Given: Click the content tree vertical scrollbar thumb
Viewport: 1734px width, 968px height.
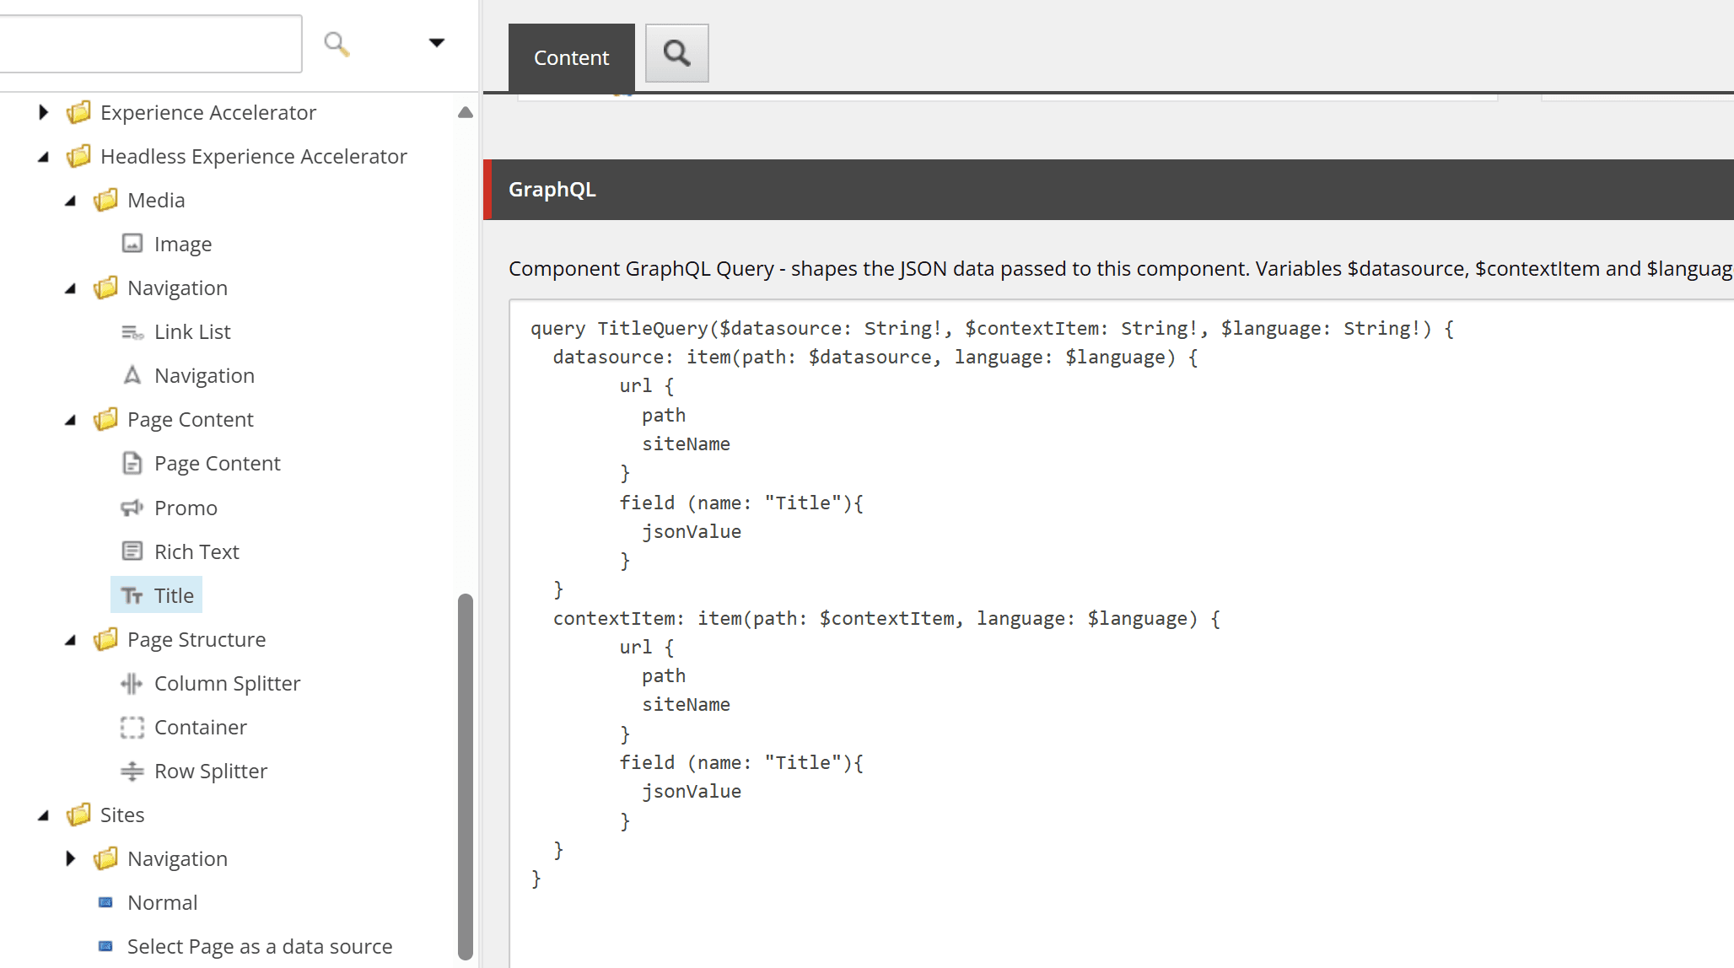Looking at the screenshot, I should 465,776.
